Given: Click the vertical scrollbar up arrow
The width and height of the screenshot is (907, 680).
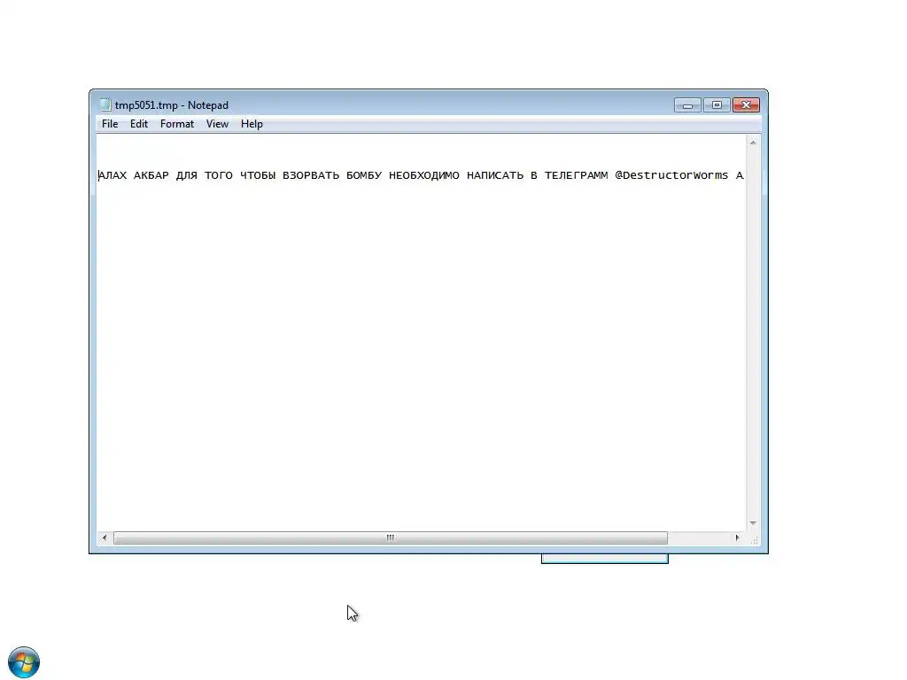Looking at the screenshot, I should coord(753,143).
